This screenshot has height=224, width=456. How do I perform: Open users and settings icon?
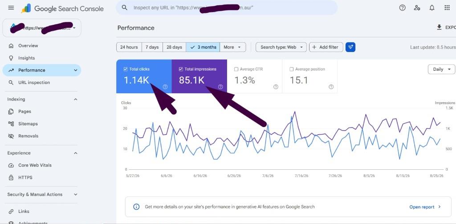point(417,8)
